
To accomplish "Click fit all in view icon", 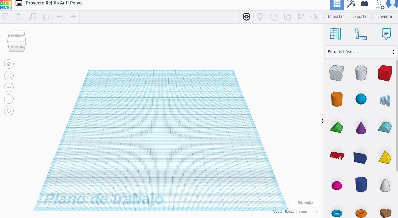I will coord(9,76).
